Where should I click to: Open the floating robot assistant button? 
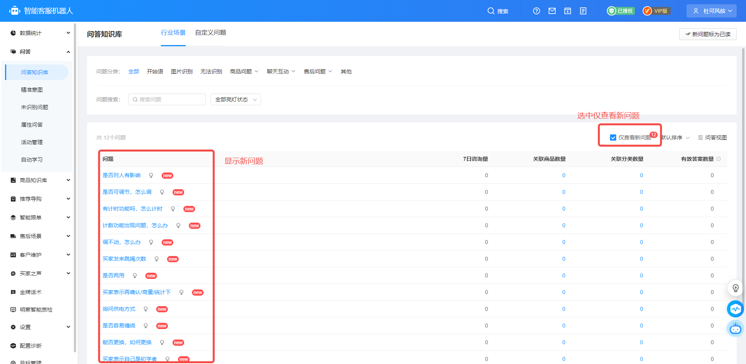point(735,329)
